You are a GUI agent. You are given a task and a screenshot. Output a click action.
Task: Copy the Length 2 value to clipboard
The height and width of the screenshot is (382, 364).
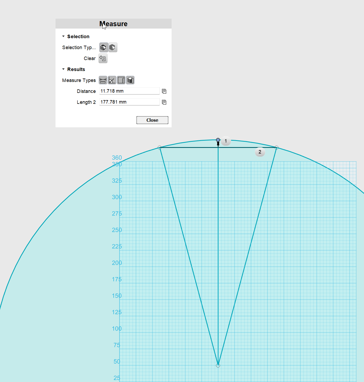(x=164, y=102)
